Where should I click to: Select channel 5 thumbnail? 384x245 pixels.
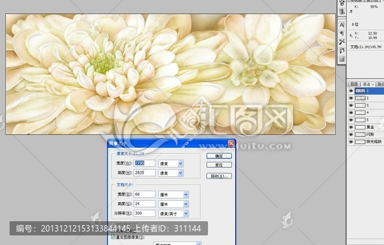(x=360, y=120)
